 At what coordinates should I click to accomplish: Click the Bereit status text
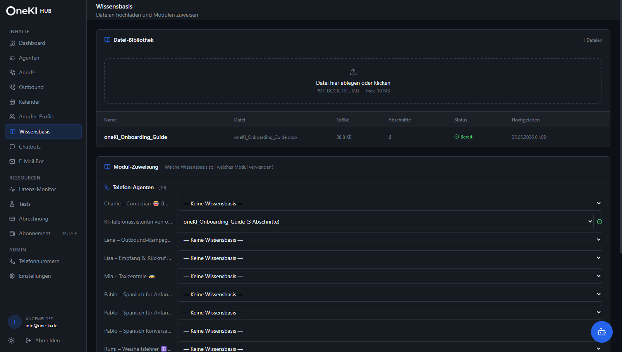tap(466, 137)
